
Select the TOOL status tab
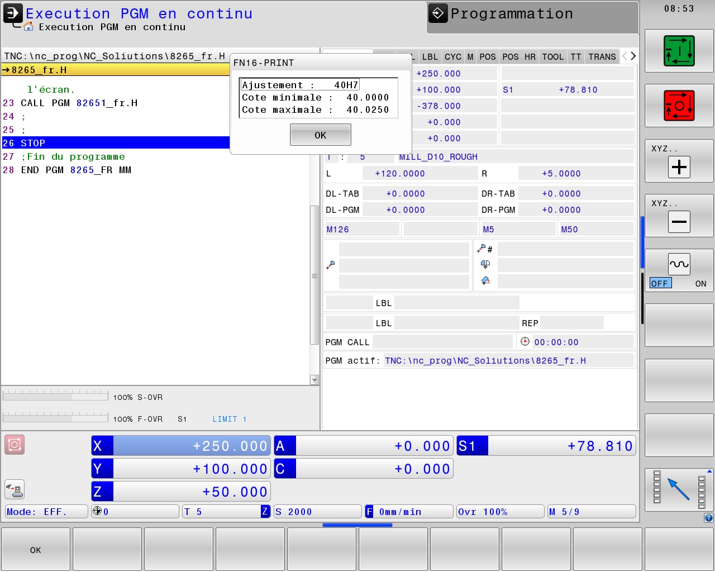click(553, 56)
